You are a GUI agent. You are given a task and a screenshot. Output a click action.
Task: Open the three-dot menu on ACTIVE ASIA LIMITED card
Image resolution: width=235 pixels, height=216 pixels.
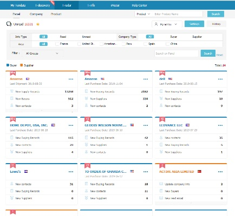click(x=220, y=172)
